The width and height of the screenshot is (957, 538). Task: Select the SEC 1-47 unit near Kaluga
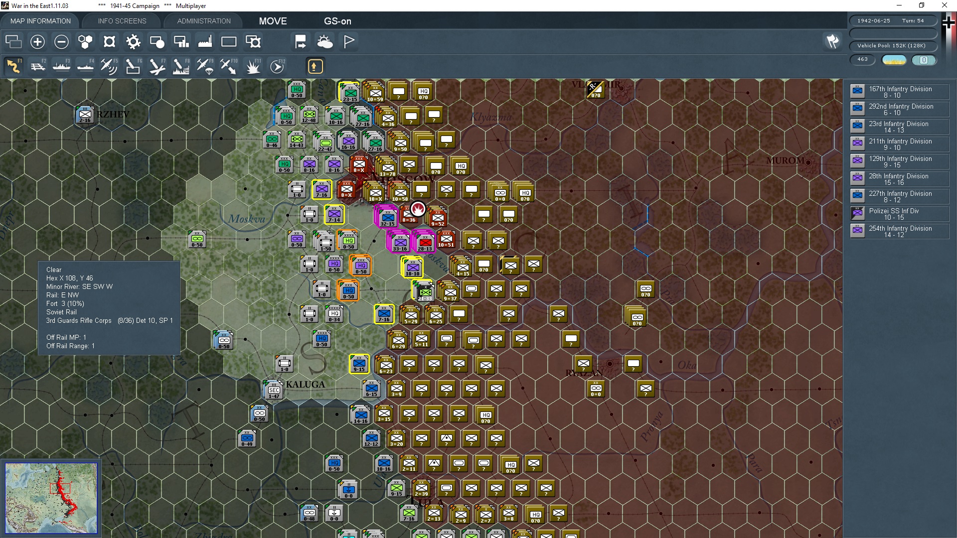click(274, 390)
